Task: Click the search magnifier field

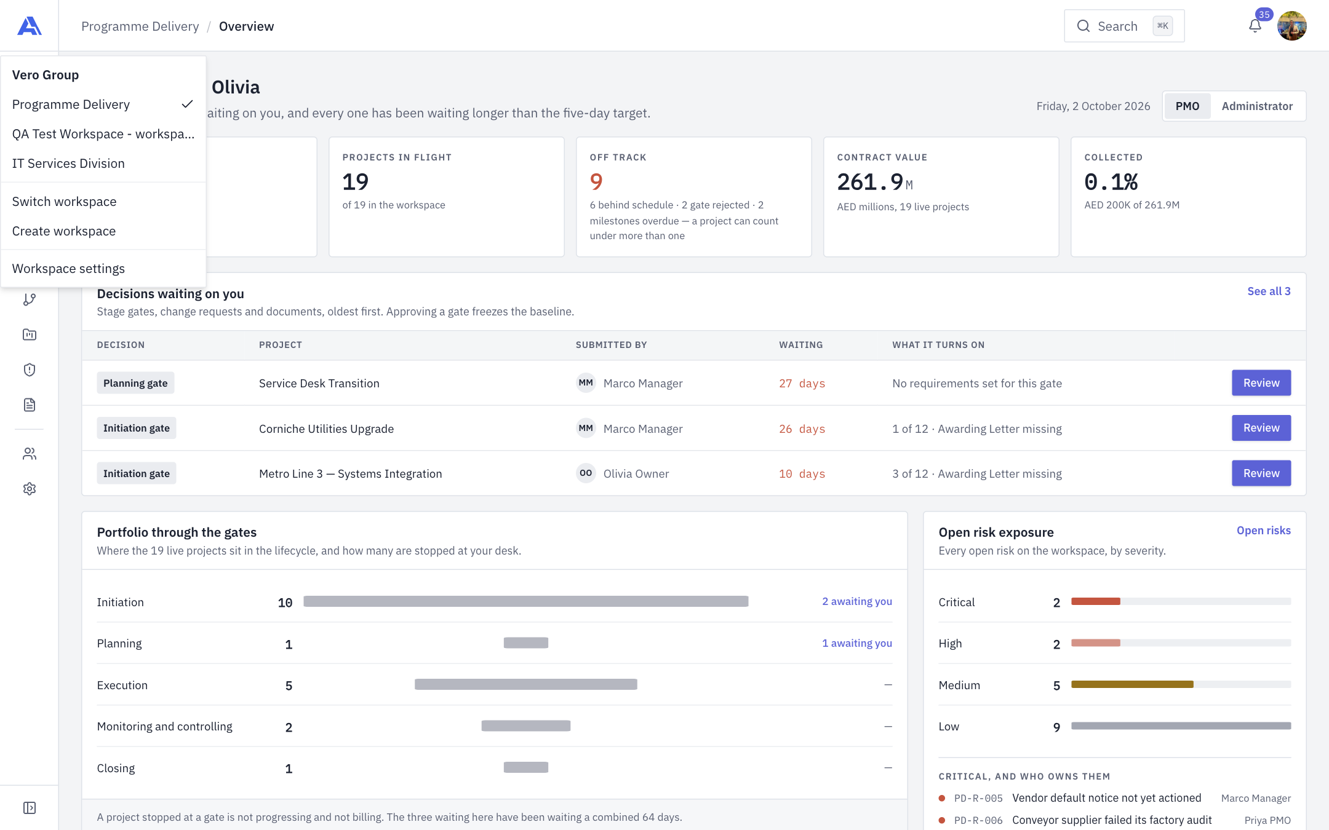Action: 1124,26
